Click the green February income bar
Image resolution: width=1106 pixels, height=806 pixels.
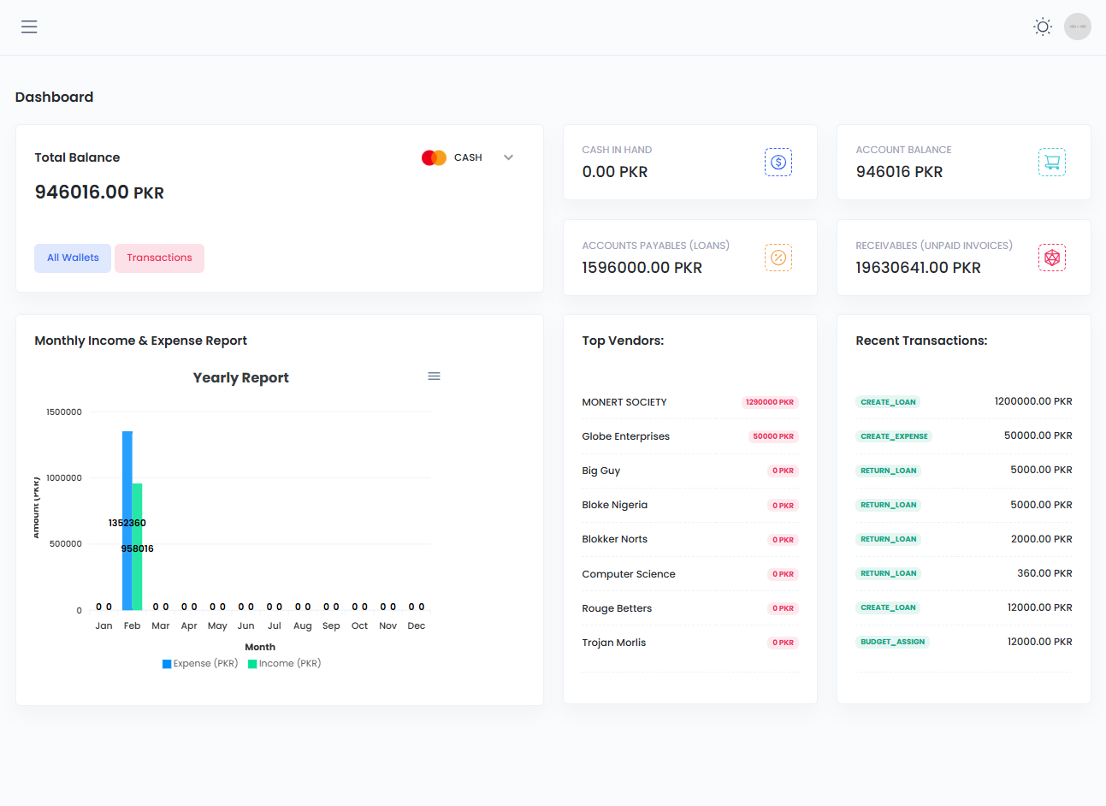[137, 547]
